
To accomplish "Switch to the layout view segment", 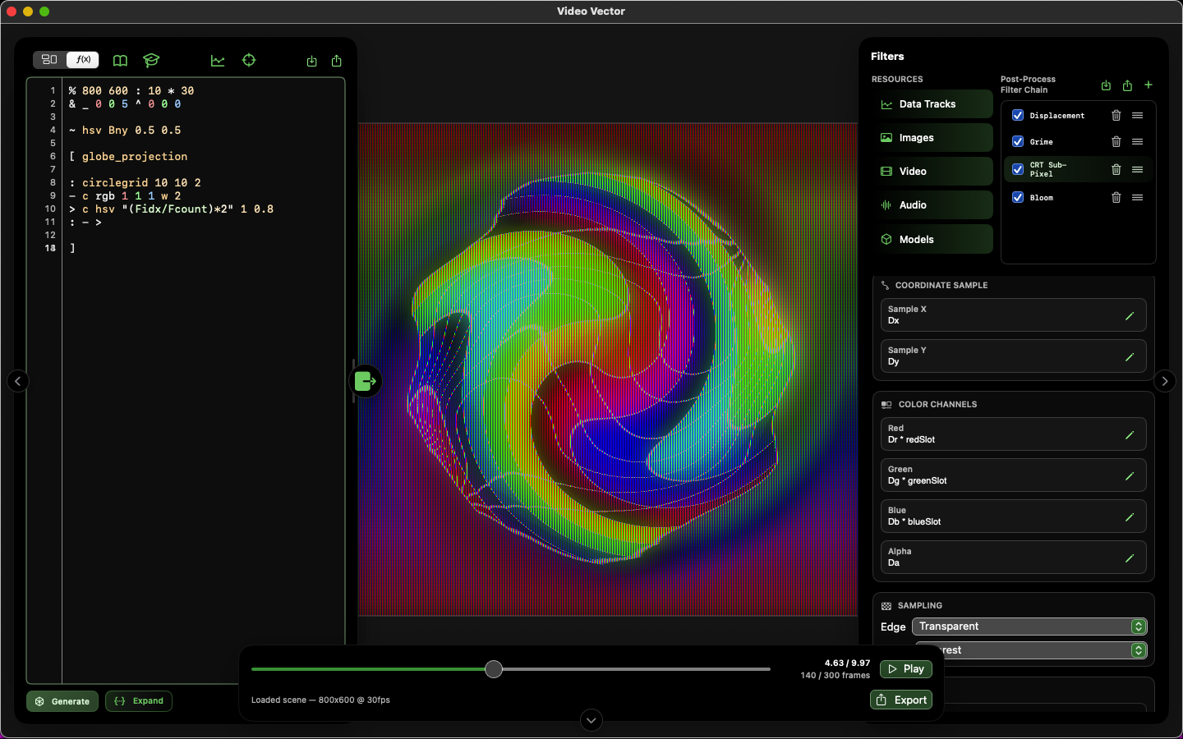I will click(x=49, y=60).
